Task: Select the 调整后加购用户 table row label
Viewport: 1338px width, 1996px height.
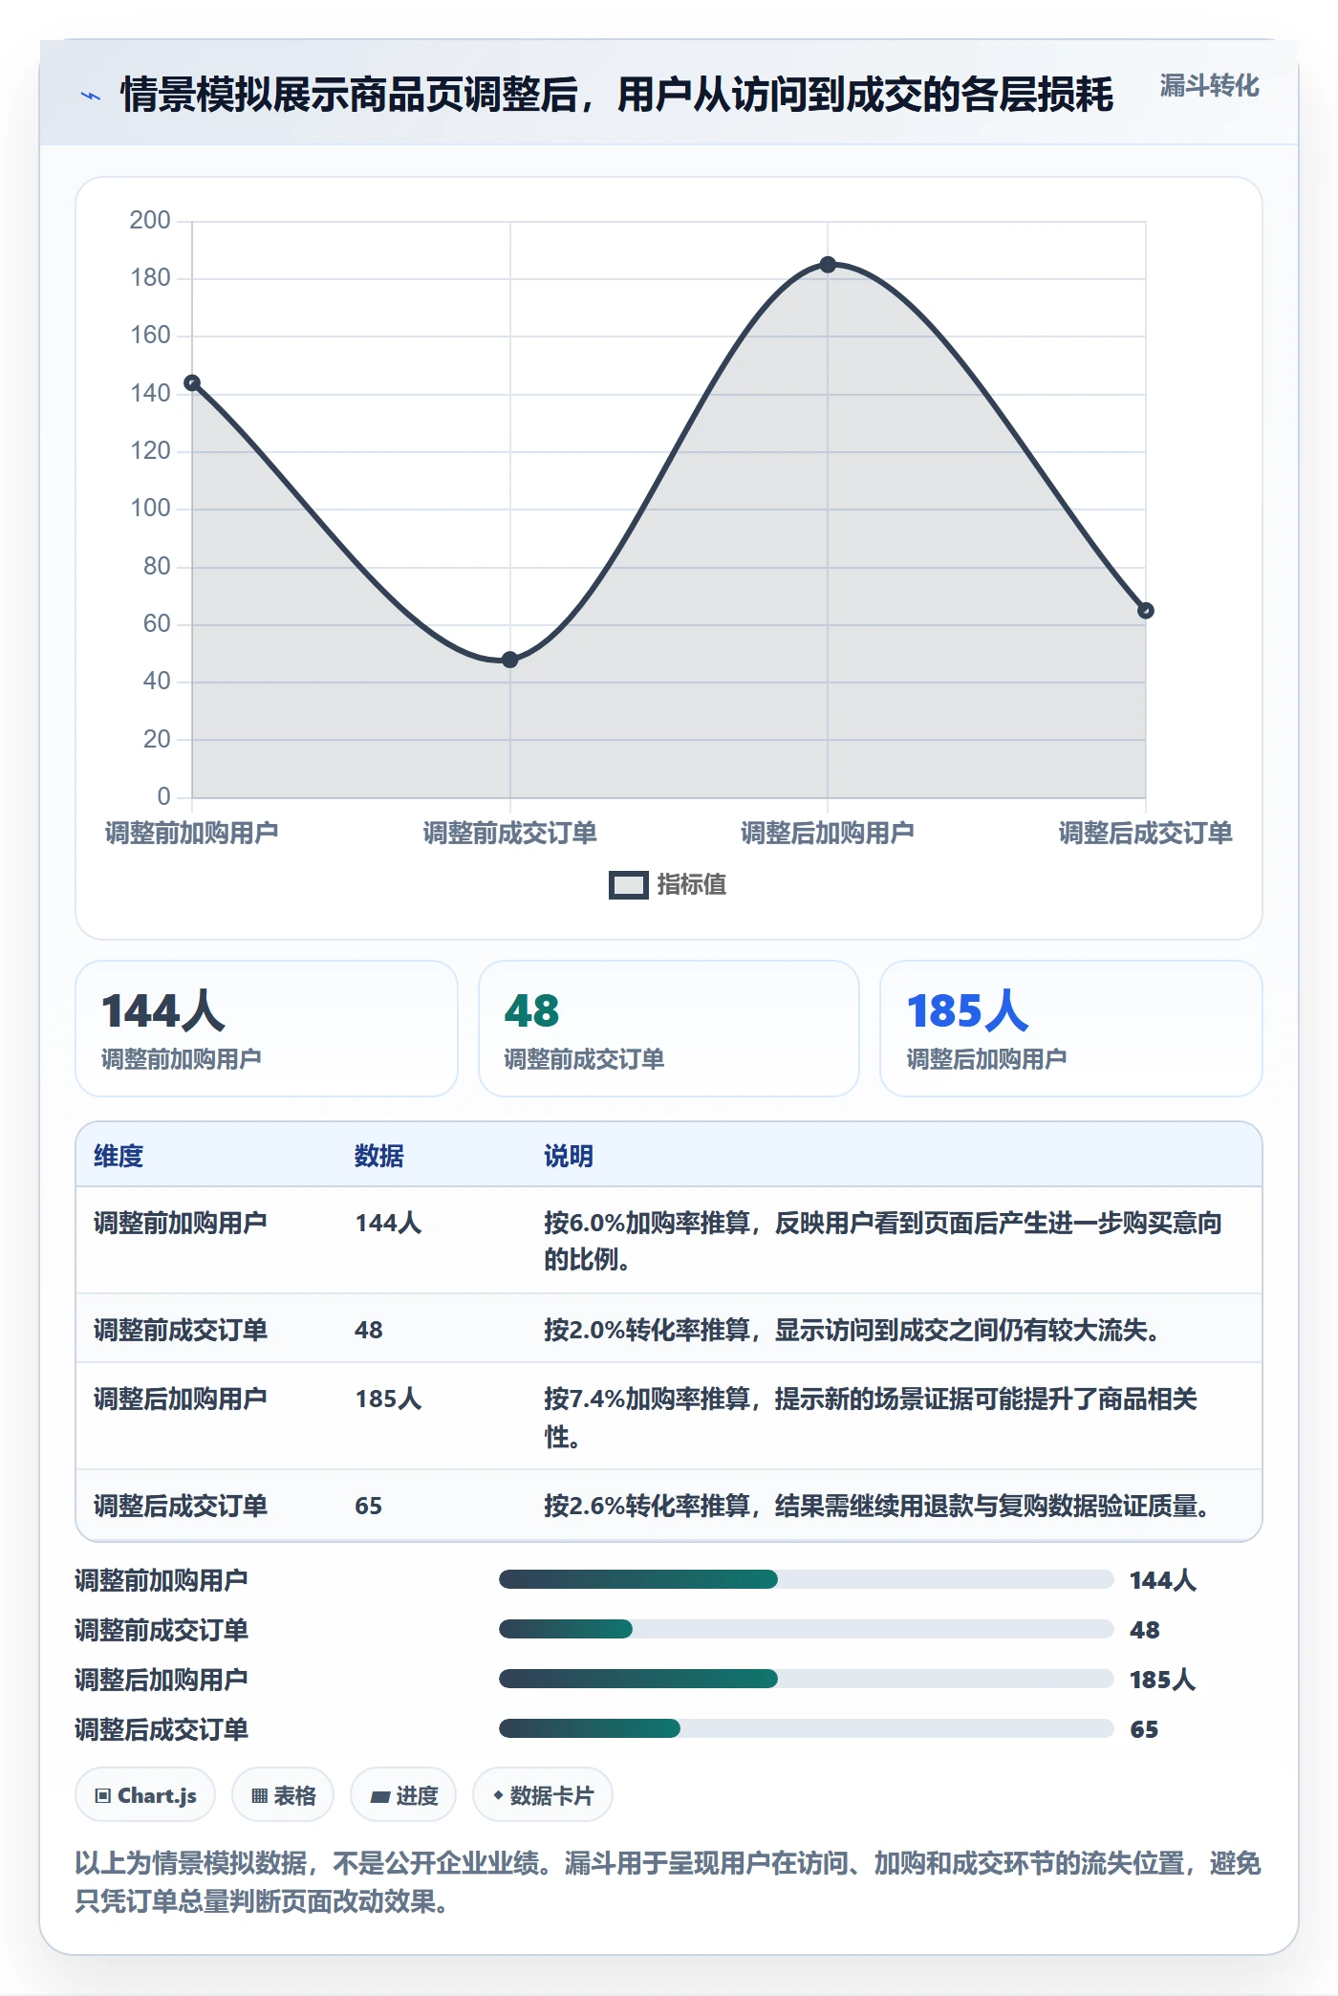Action: coord(181,1399)
